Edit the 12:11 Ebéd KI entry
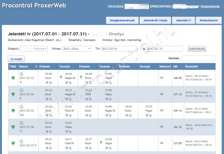Screen dimensions: 224x154 coord(66,148)
